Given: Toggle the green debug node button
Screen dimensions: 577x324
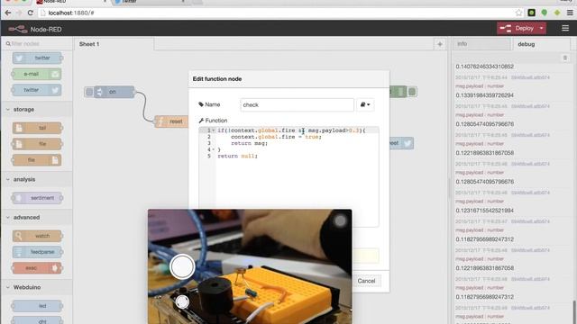Looking at the screenshot, I should click(x=412, y=92).
